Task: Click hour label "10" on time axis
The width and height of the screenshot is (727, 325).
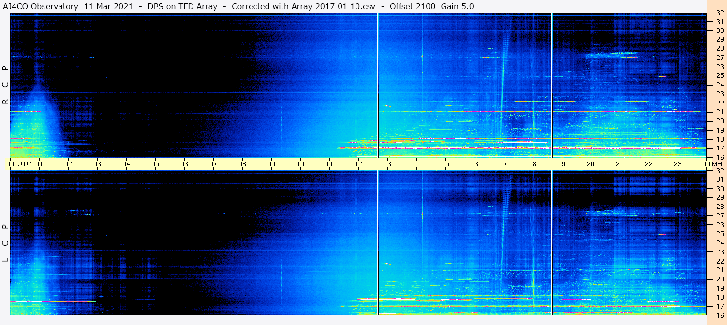Action: click(x=300, y=164)
